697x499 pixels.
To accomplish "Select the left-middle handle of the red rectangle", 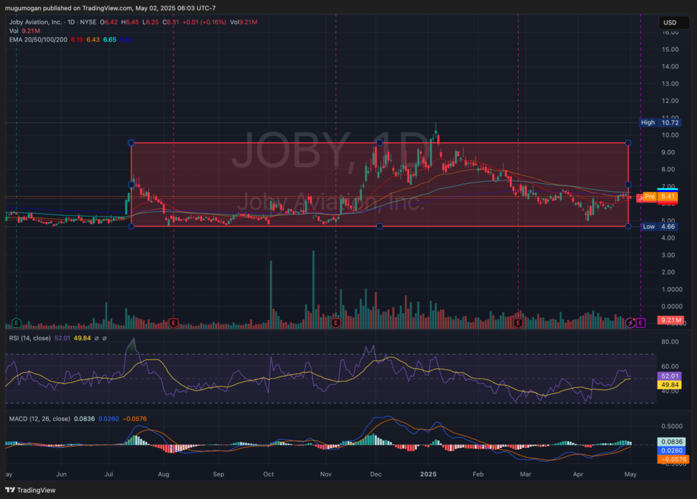I will [131, 184].
